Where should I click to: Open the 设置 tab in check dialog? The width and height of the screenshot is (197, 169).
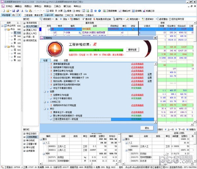tap(66, 61)
